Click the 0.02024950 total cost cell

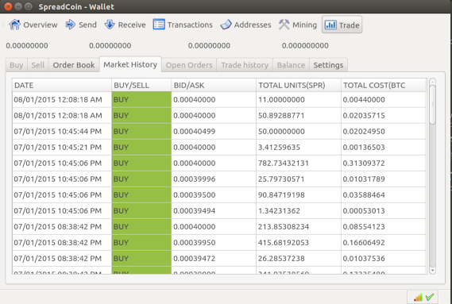pos(384,132)
